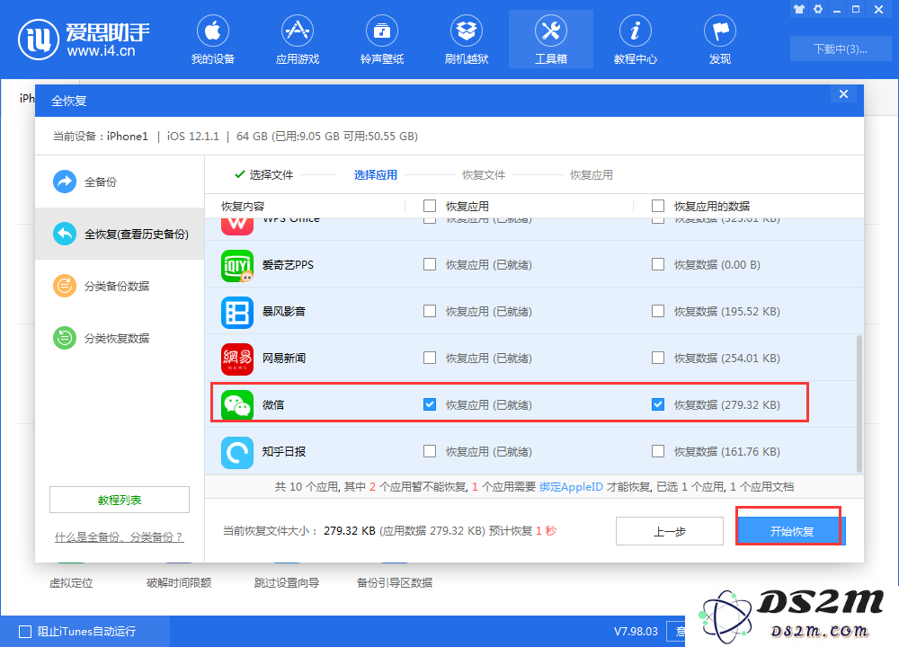
Task: Open 备份引导区数据 tool in the toolbox
Action: [x=395, y=583]
